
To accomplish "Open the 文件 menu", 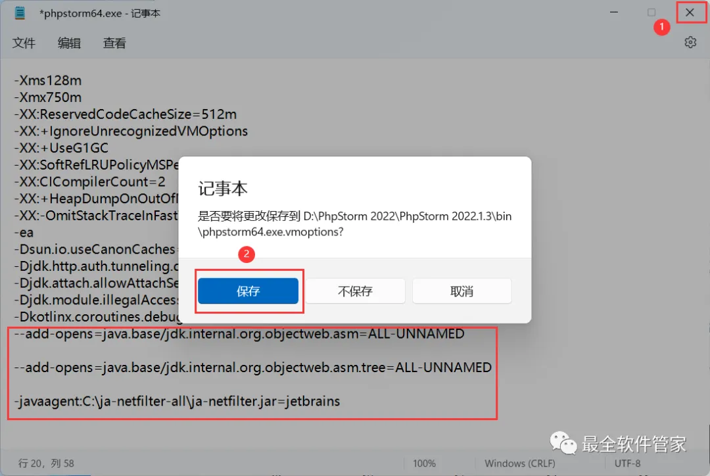I will point(24,43).
